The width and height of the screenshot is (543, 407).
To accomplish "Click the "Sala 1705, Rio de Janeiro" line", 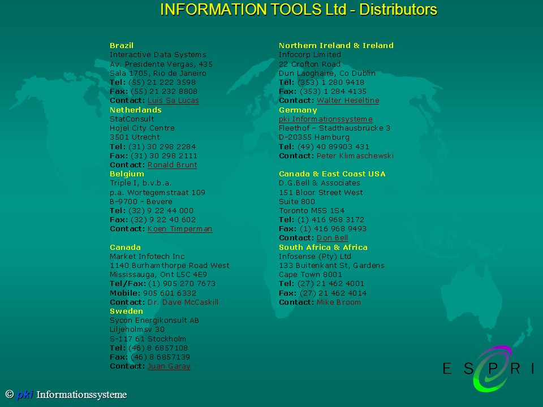I will point(158,73).
